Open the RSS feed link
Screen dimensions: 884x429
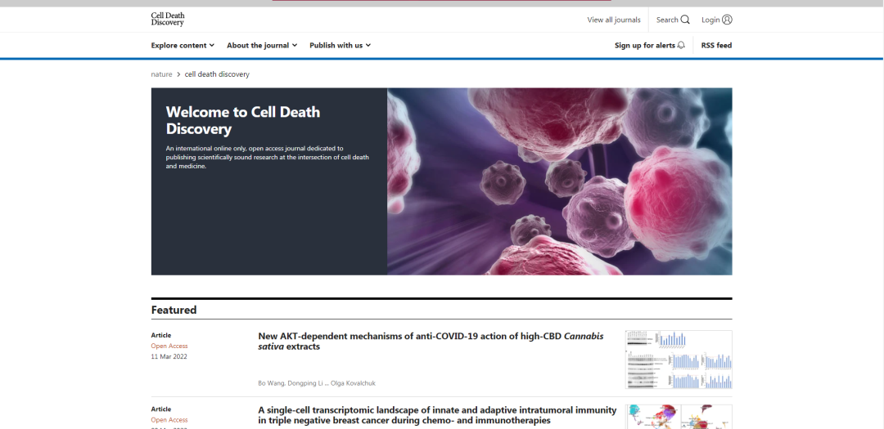pos(716,46)
